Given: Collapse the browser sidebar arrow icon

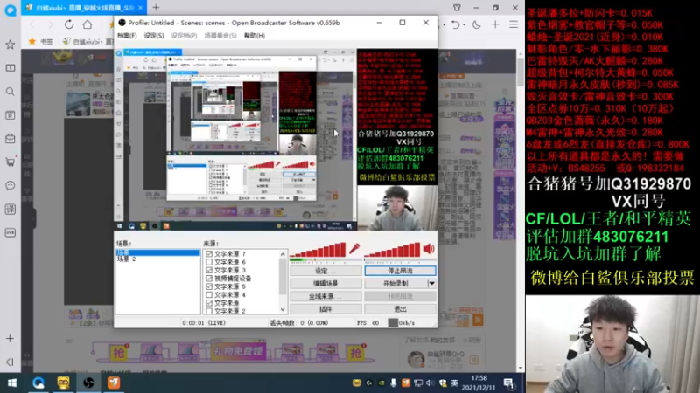Looking at the screenshot, I should coord(10,362).
